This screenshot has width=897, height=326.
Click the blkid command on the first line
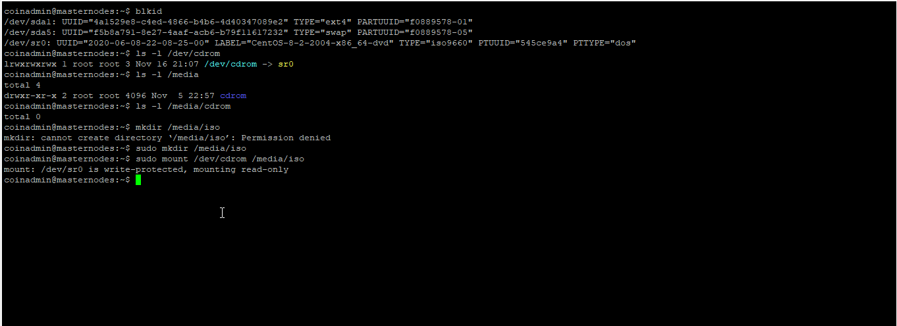[x=149, y=11]
